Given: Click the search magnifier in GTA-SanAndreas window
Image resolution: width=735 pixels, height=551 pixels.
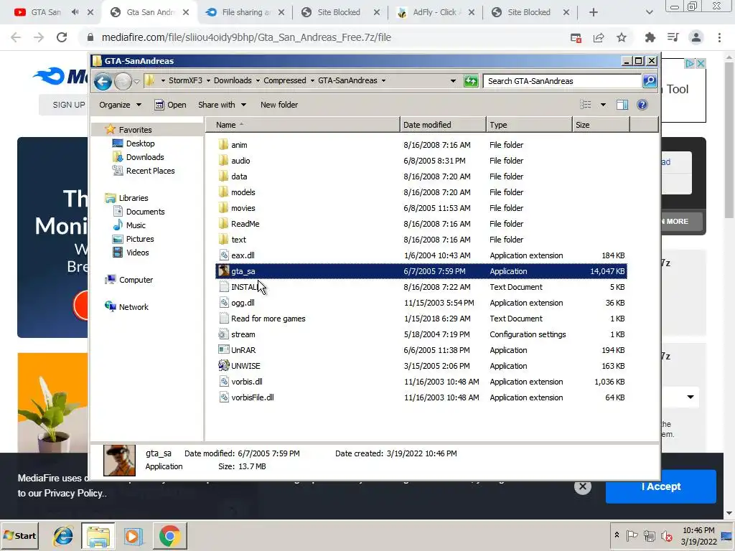Looking at the screenshot, I should tap(650, 81).
